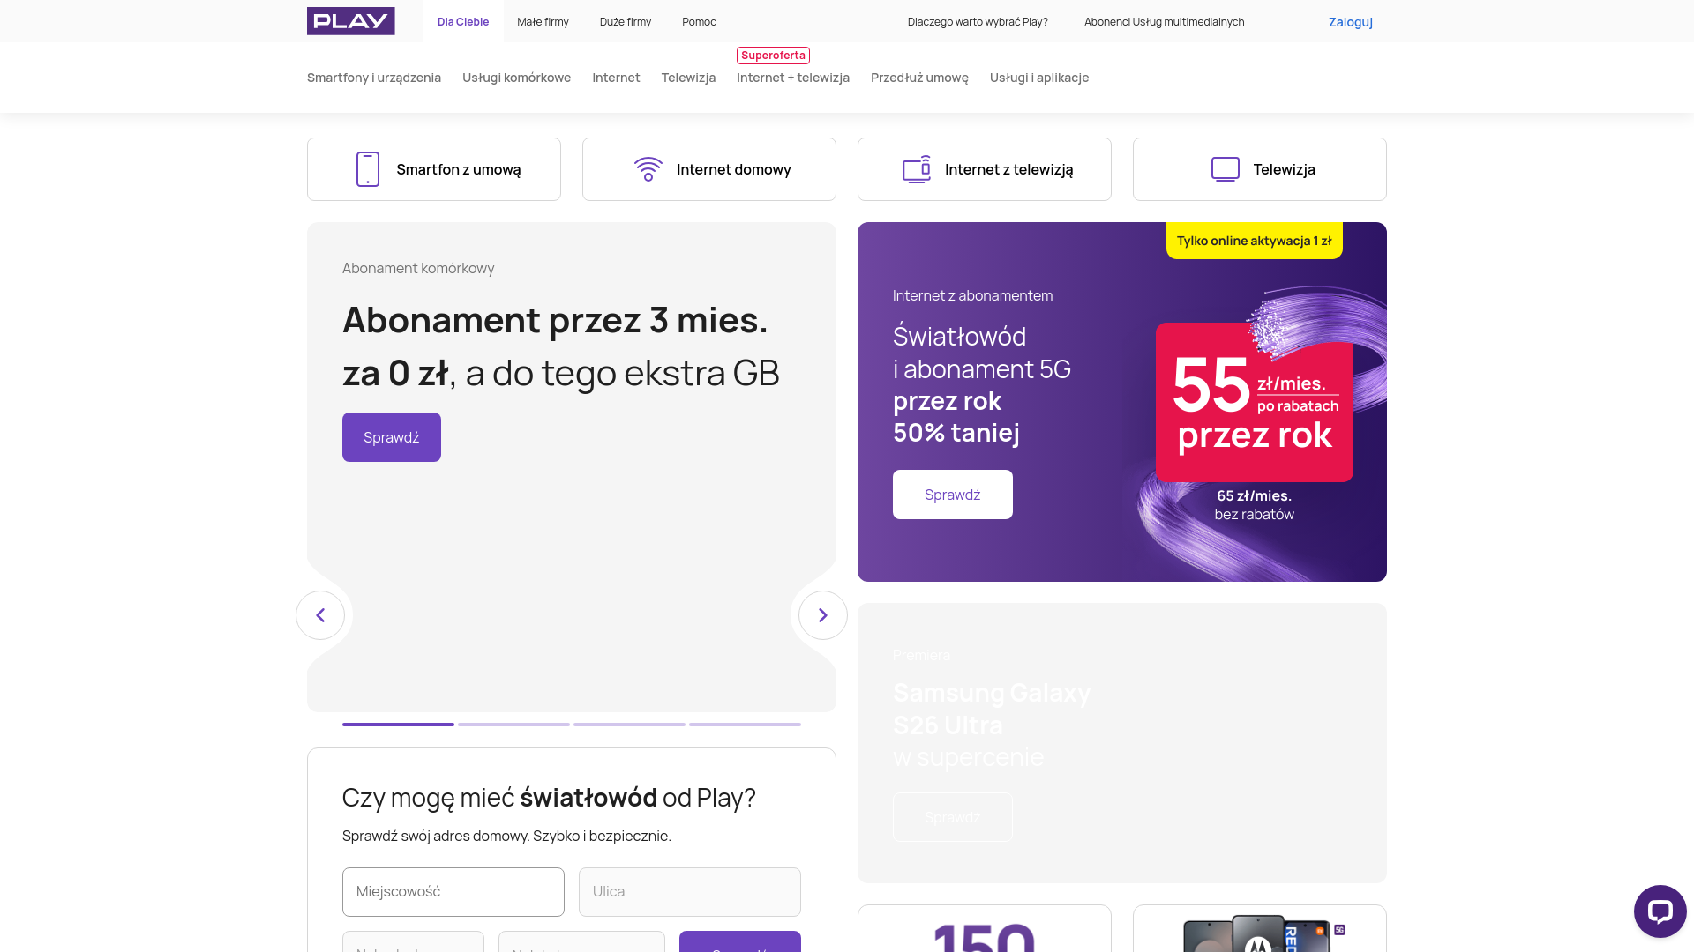Image resolution: width=1694 pixels, height=952 pixels.
Task: Click the 65 zł/mies. bez rabatów text
Action: [x=1255, y=505]
